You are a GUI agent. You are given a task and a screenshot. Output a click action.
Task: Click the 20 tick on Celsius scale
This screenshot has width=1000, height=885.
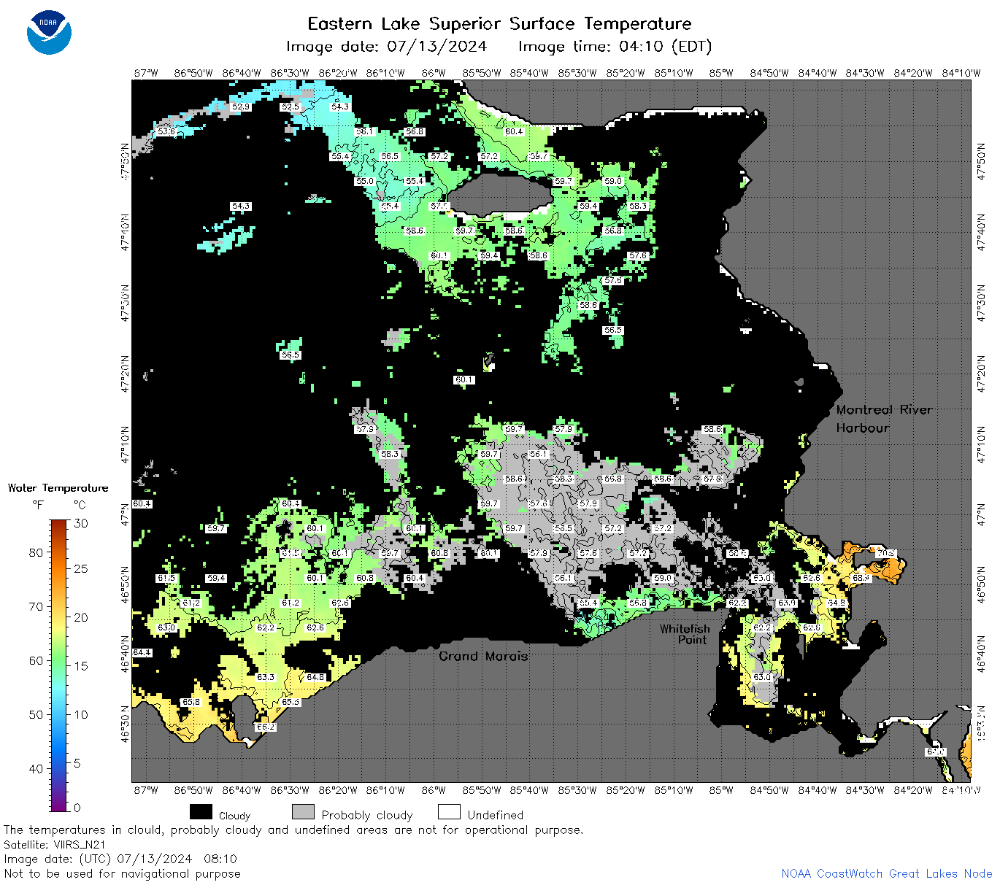(x=81, y=617)
